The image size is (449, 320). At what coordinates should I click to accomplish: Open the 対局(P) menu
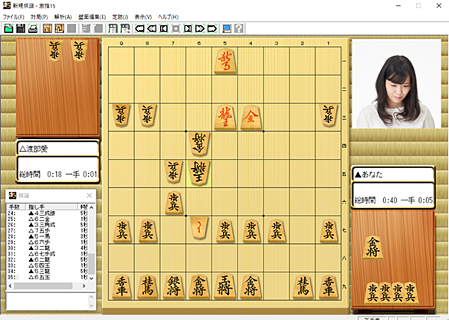pyautogui.click(x=39, y=17)
